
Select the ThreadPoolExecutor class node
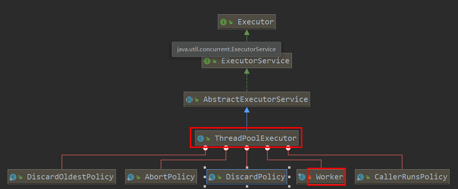click(247, 138)
